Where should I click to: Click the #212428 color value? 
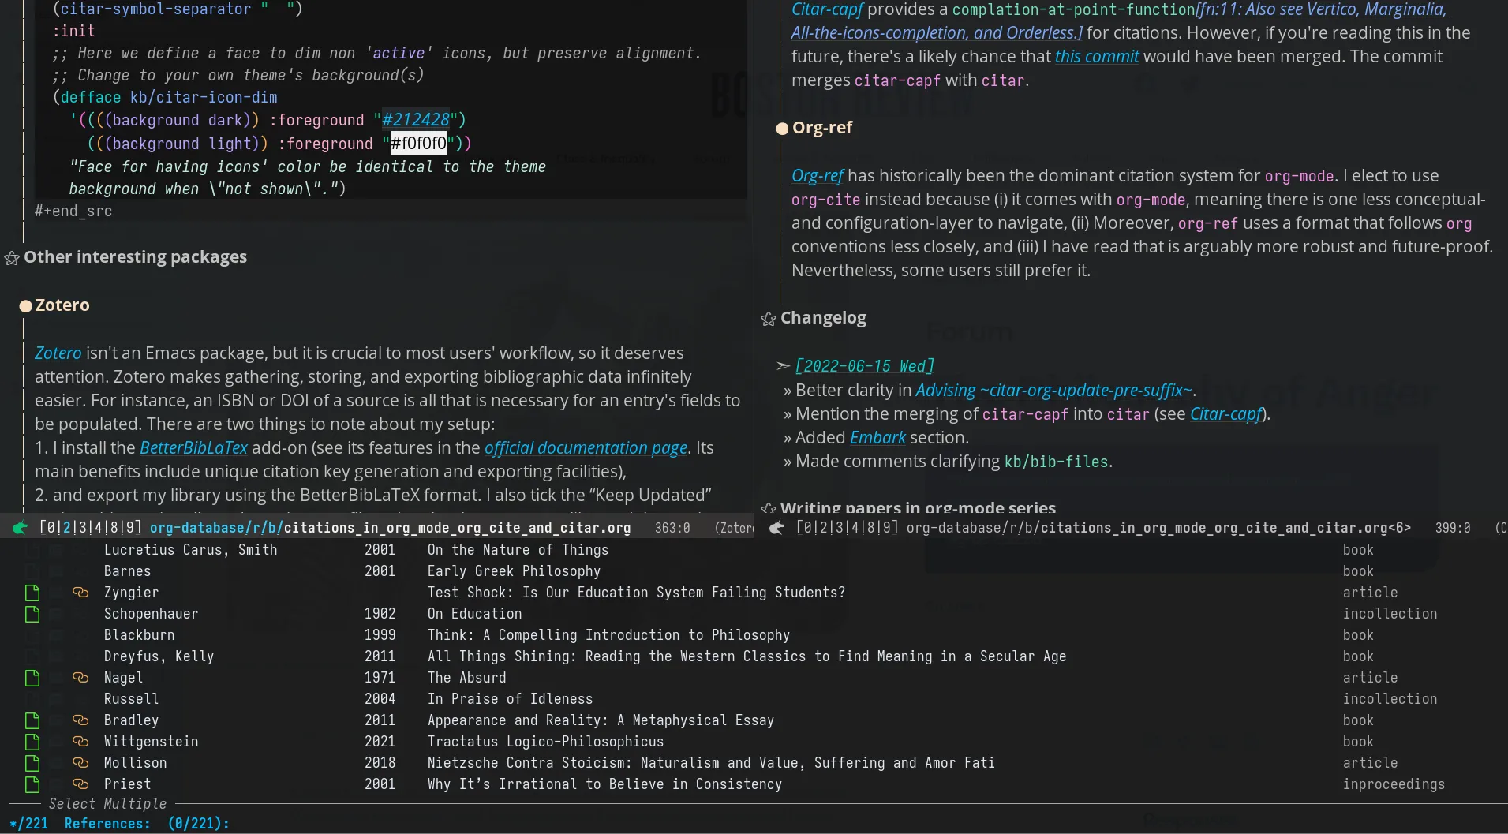[416, 120]
